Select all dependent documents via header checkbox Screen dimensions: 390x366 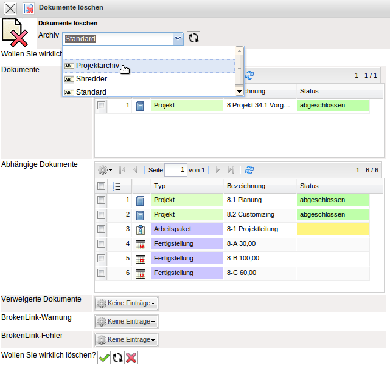pos(102,186)
